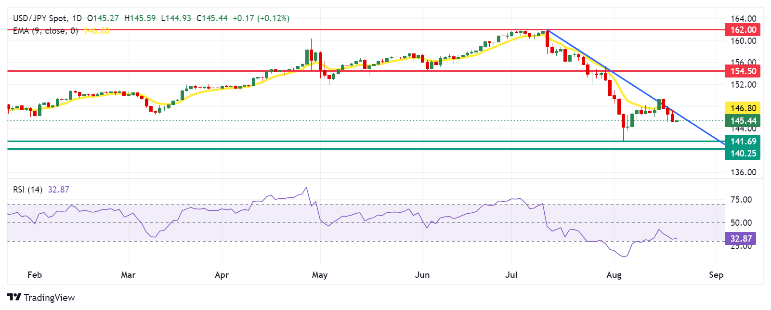This screenshot has width=771, height=310.
Task: Select the 141.69 support level label
Action: point(743,142)
